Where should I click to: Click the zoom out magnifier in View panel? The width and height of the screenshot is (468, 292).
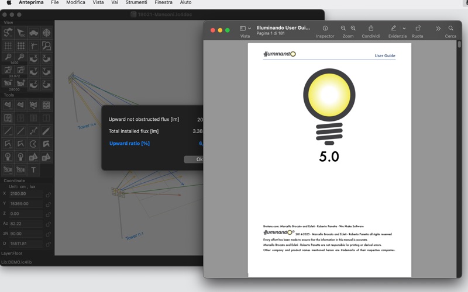(8, 57)
